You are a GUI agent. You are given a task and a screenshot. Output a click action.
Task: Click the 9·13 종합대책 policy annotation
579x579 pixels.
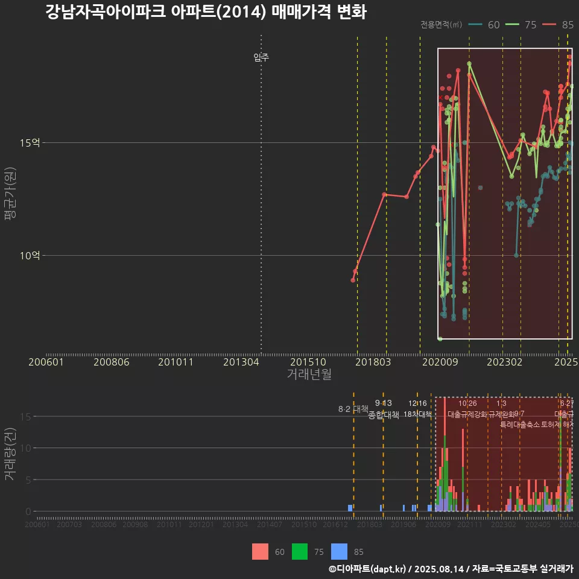click(384, 409)
